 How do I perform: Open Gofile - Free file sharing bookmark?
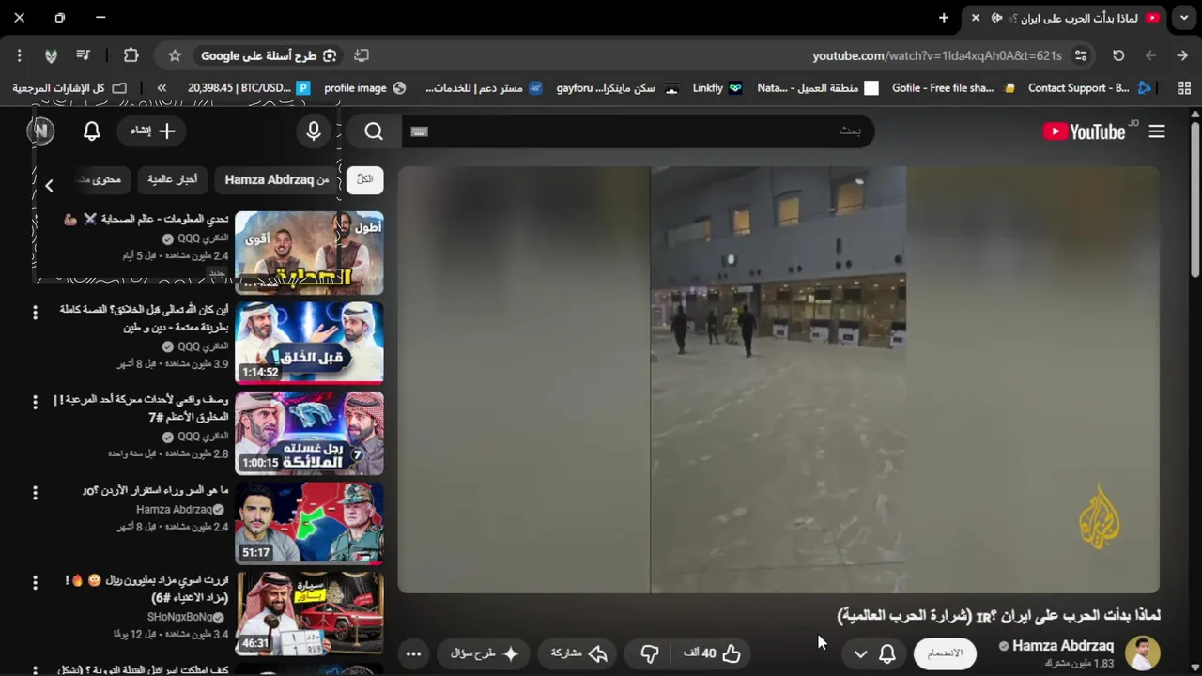point(953,88)
